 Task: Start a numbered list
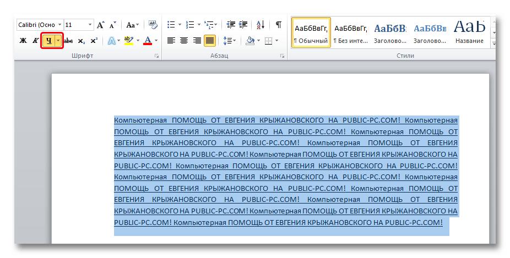[x=190, y=25]
